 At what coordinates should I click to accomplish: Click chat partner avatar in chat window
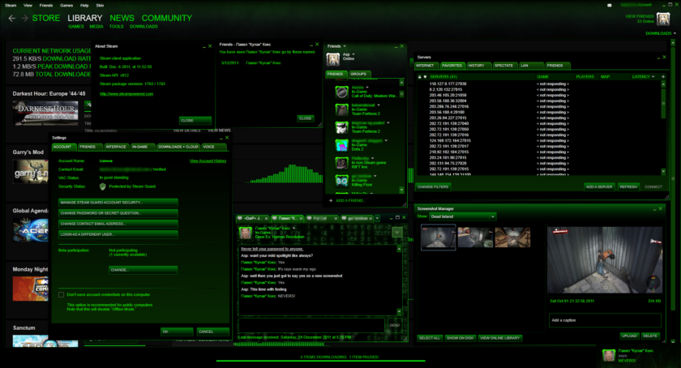246,233
